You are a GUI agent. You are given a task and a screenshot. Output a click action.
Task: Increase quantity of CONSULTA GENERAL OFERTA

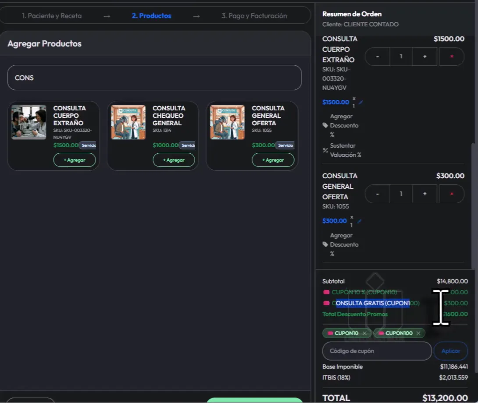click(x=424, y=194)
